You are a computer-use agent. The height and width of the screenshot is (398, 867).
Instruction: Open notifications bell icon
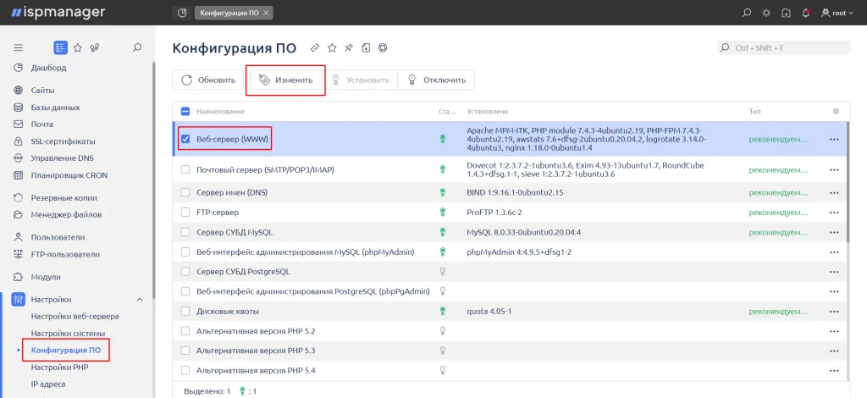[806, 13]
